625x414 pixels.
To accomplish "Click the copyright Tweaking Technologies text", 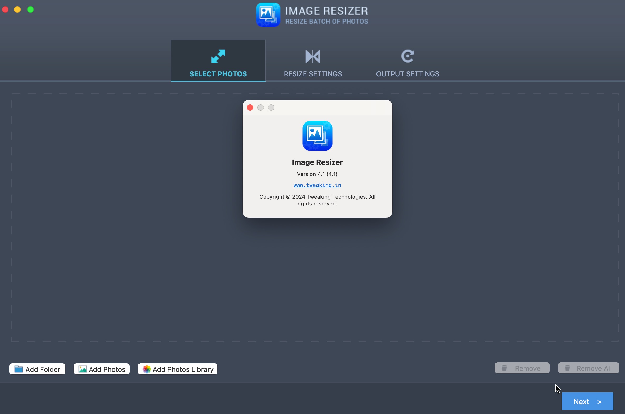I will point(317,200).
